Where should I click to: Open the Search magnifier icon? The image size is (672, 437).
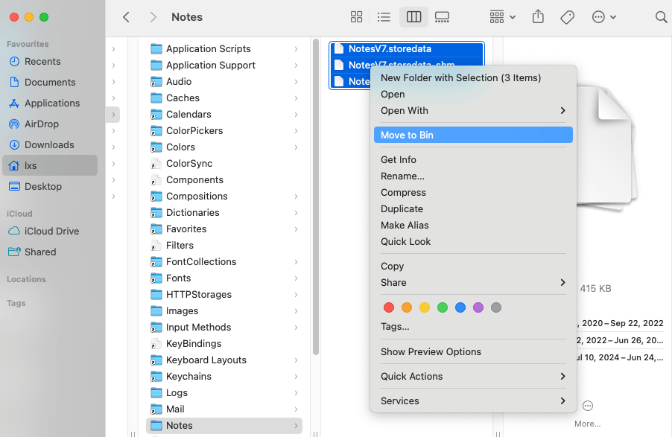coord(661,17)
